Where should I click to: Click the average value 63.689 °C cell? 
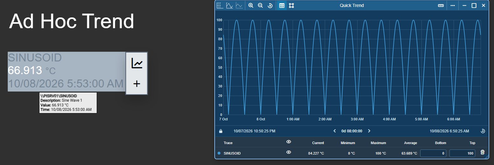409,153
